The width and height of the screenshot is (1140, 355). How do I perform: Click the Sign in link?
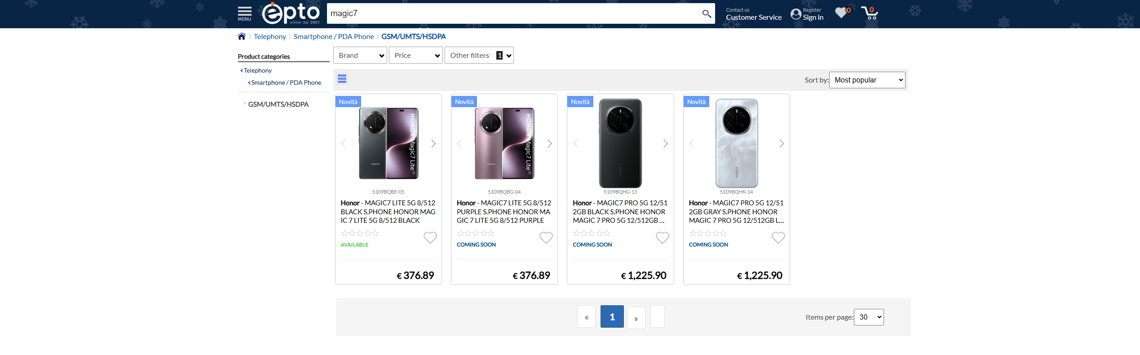click(x=813, y=17)
